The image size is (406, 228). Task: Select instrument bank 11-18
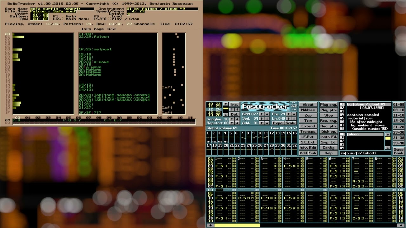click(399, 115)
